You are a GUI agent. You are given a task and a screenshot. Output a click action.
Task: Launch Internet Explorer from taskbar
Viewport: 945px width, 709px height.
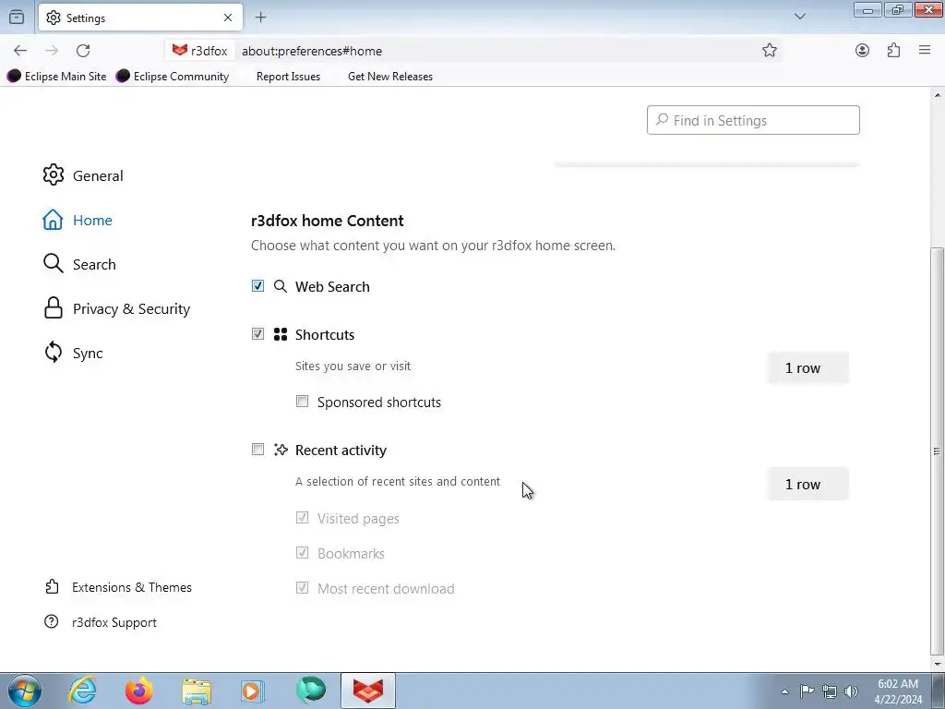click(x=82, y=691)
